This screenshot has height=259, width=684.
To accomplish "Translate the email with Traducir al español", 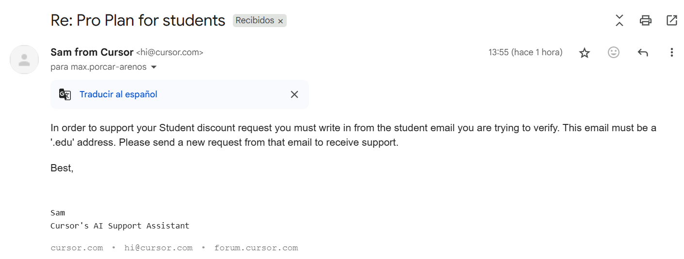I will (118, 94).
